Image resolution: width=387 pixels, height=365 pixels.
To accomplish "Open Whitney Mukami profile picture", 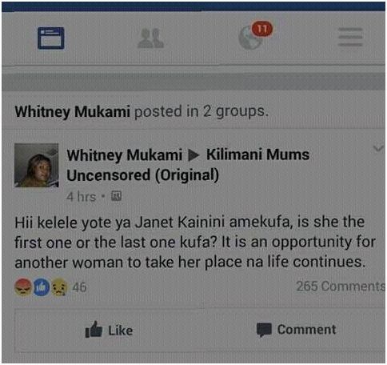I will pos(37,165).
